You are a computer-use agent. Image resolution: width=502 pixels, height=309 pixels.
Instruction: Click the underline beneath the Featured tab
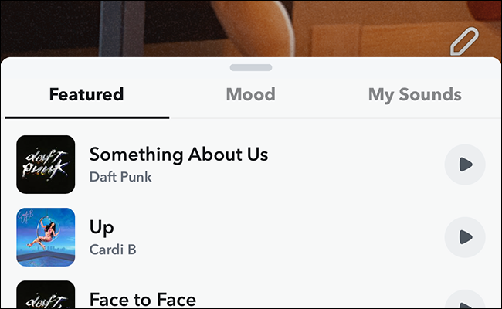click(86, 117)
